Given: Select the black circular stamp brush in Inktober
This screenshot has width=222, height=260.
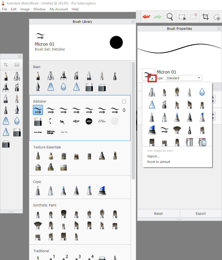Looking at the screenshot, I should pyautogui.click(x=89, y=121).
